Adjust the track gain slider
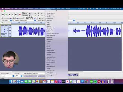 (5, 29)
